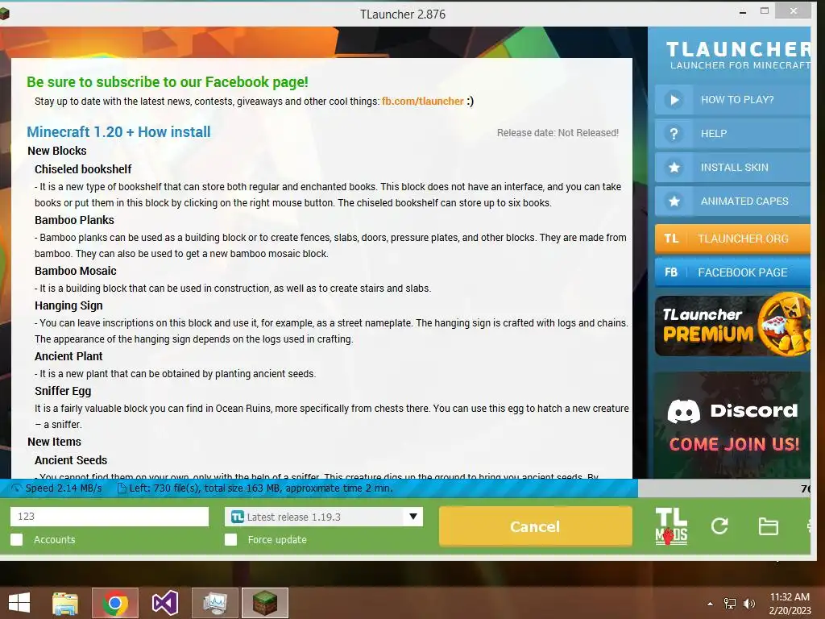825x619 pixels.
Task: Click the network tray icon
Action: tap(730, 604)
